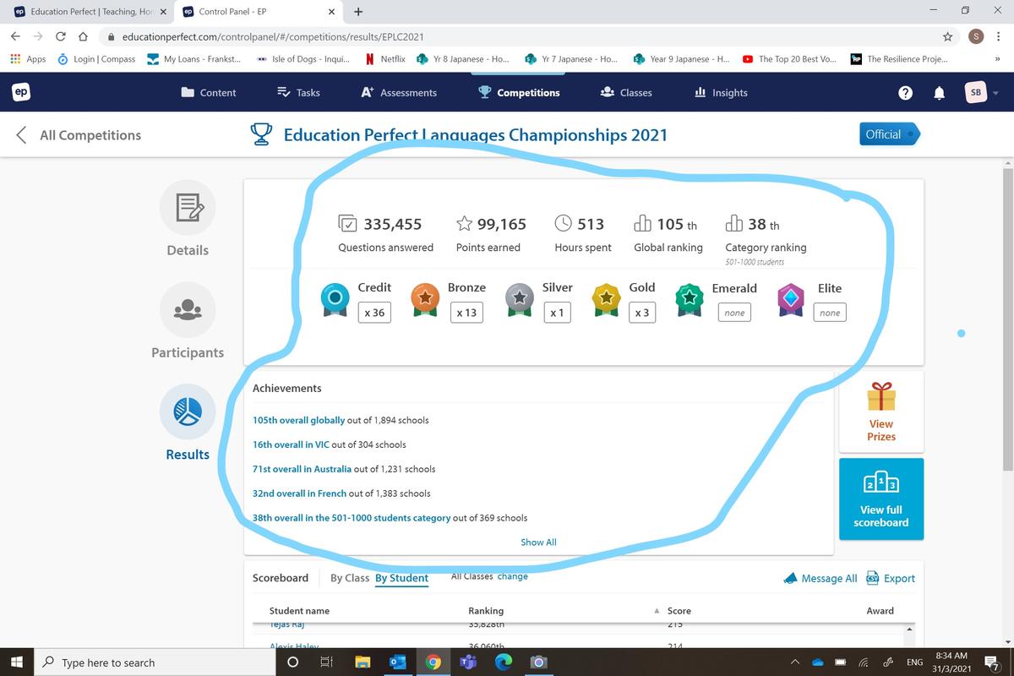Open the View full scoreboard button
This screenshot has height=676, width=1014.
[881, 499]
